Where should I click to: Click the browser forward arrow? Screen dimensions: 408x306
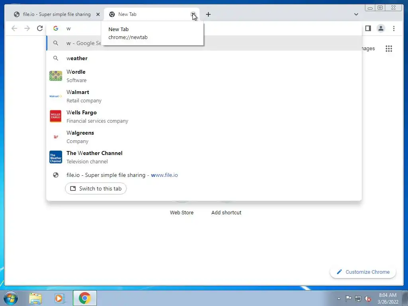click(27, 28)
